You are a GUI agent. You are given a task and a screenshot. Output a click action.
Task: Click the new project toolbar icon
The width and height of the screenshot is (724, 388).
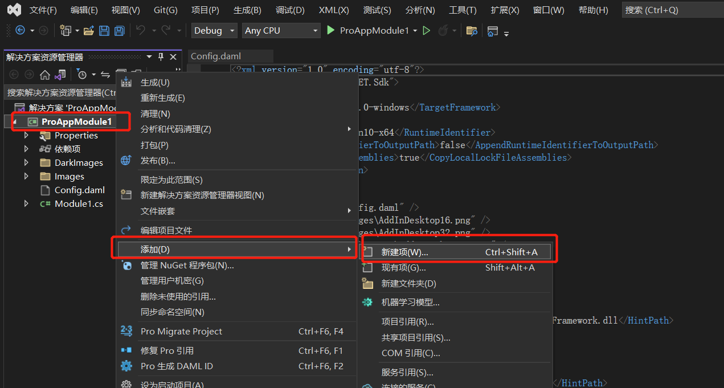coord(66,31)
